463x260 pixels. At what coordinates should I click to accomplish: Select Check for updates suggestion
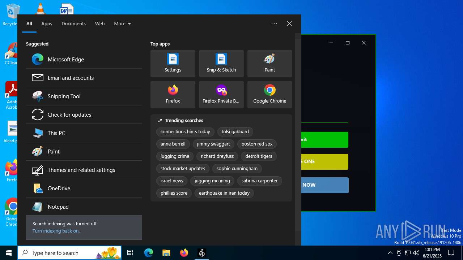(x=84, y=115)
